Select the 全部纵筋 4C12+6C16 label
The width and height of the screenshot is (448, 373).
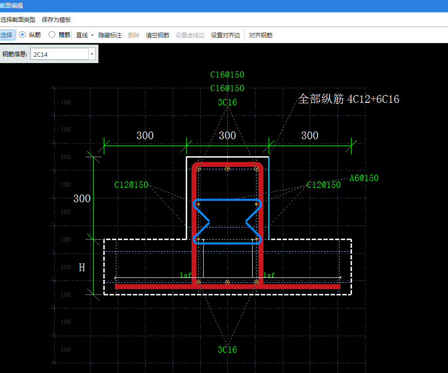coord(349,99)
